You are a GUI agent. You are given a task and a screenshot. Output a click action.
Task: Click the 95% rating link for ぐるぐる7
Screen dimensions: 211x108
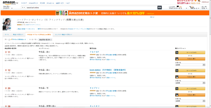(111, 55)
